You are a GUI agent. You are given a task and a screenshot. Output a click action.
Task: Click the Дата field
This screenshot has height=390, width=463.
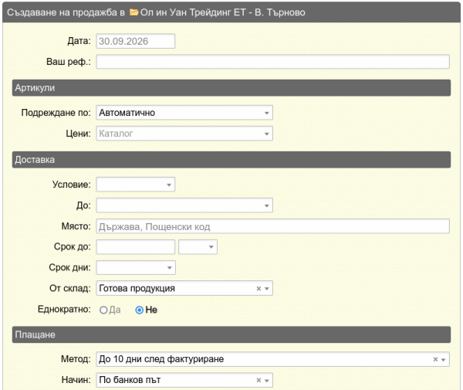pyautogui.click(x=136, y=41)
